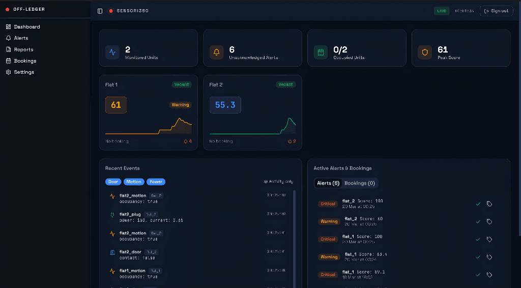Click the 'Active Alerts & Bookings' heading
521x288 pixels.
pyautogui.click(x=342, y=168)
